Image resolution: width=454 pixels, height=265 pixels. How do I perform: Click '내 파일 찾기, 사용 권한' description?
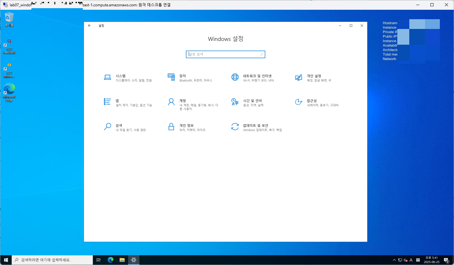(131, 130)
